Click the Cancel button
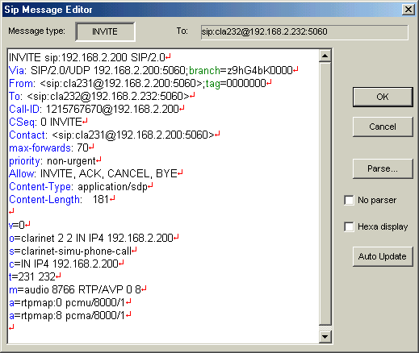 383,127
